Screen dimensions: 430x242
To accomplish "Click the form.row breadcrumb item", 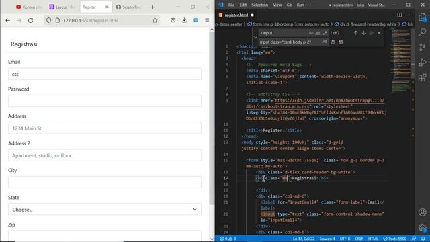I will [288, 24].
